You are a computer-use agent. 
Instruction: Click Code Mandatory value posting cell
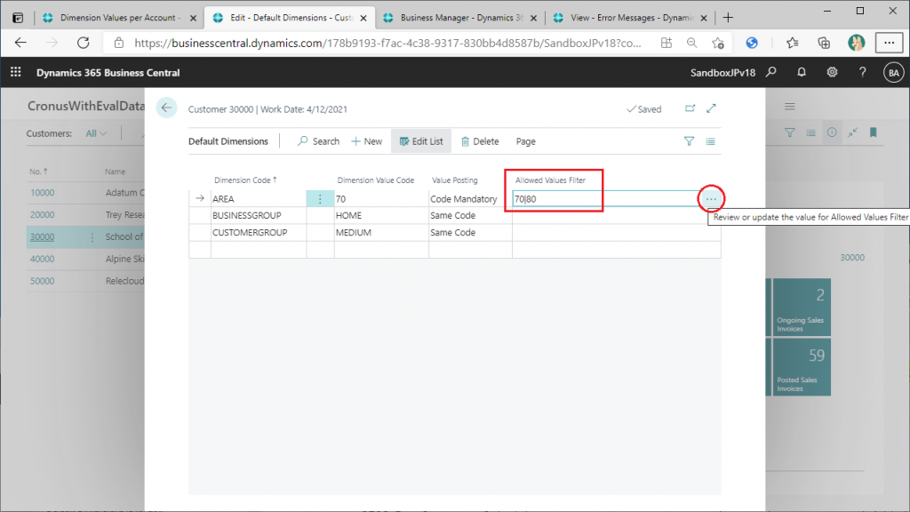tap(470, 198)
